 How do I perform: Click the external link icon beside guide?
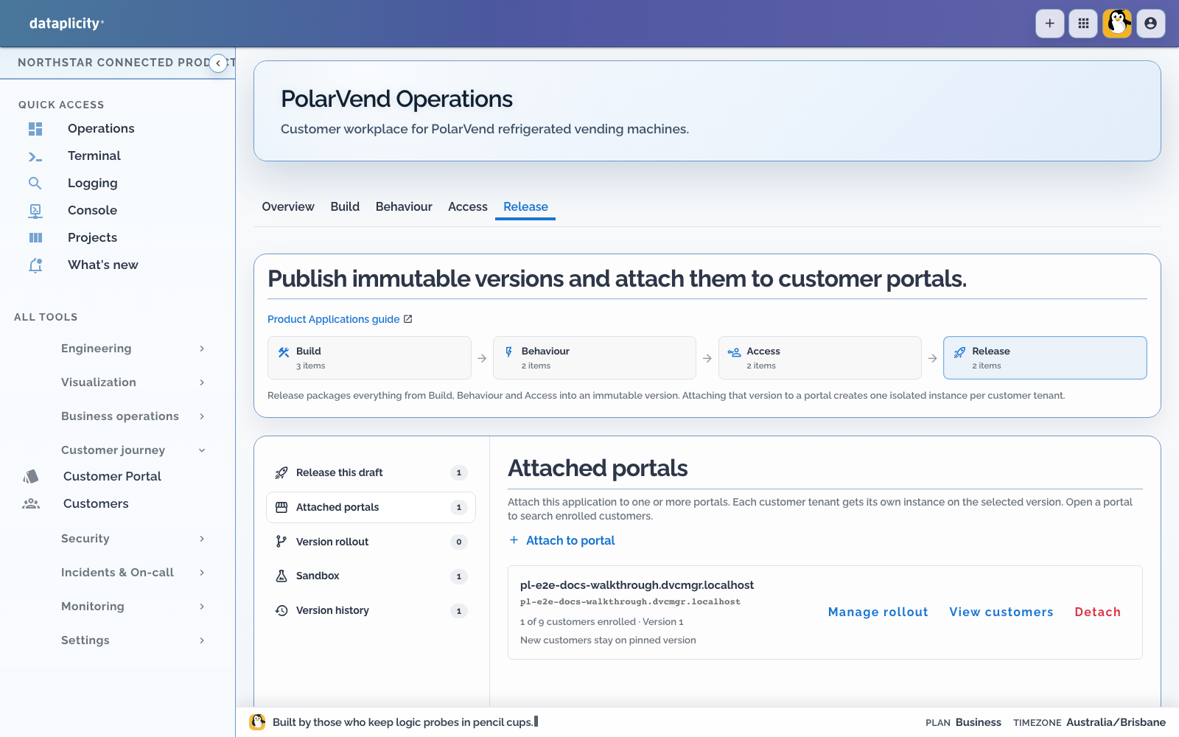click(x=408, y=319)
